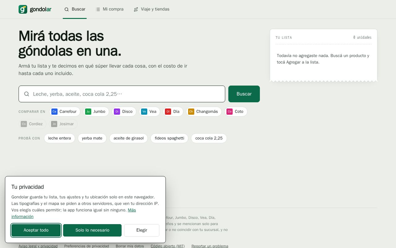Viewport: 396px width, 248px height.
Task: Click the green Buscar button
Action: click(x=244, y=94)
